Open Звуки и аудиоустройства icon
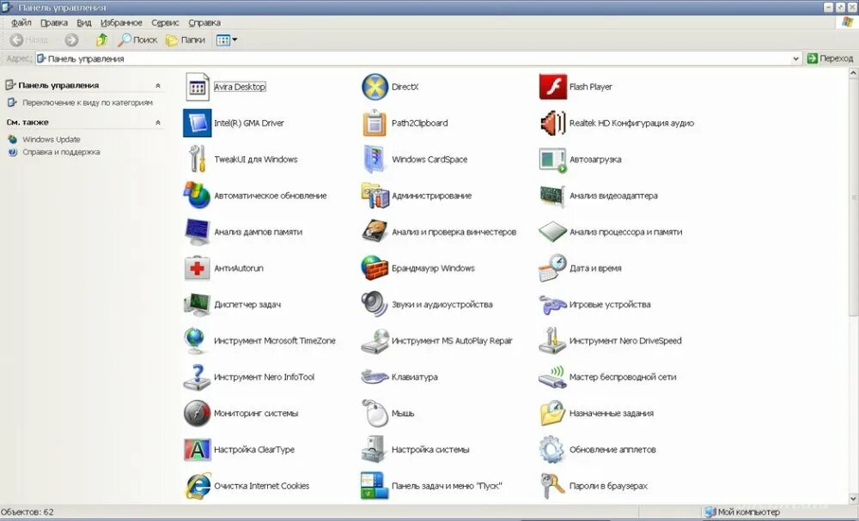This screenshot has height=521, width=859. point(375,305)
